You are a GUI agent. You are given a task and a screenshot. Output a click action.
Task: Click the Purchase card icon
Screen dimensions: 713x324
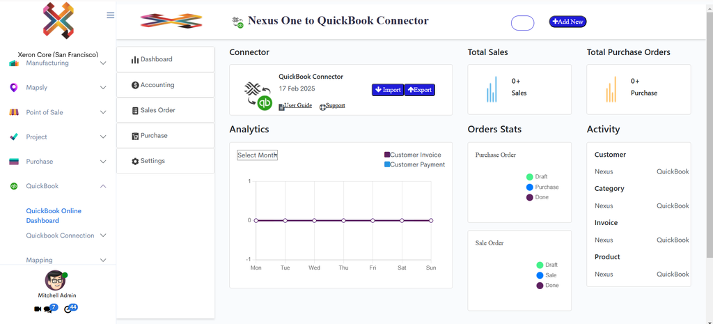click(14, 162)
